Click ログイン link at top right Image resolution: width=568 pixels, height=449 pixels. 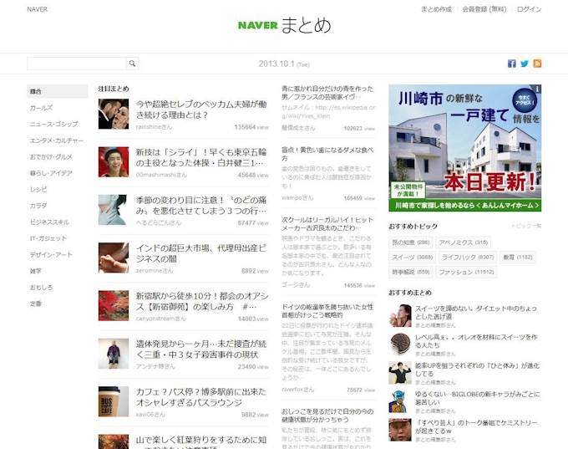529,9
